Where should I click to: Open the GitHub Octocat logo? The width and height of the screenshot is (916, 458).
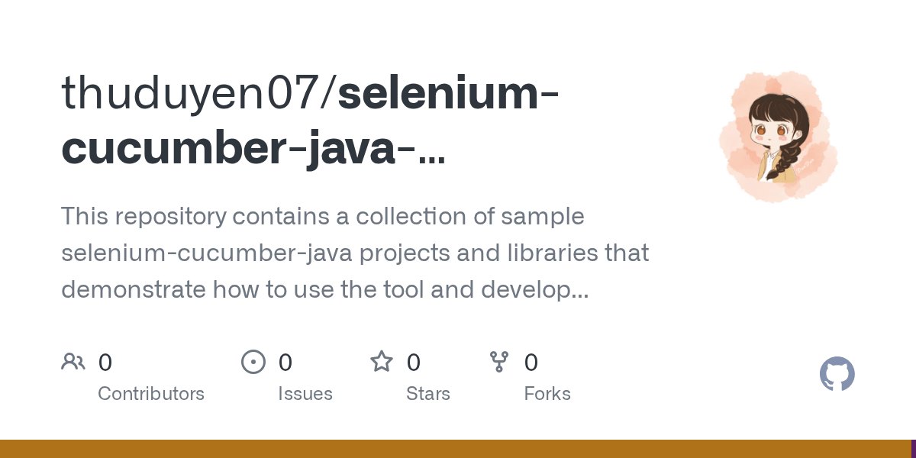pos(837,374)
